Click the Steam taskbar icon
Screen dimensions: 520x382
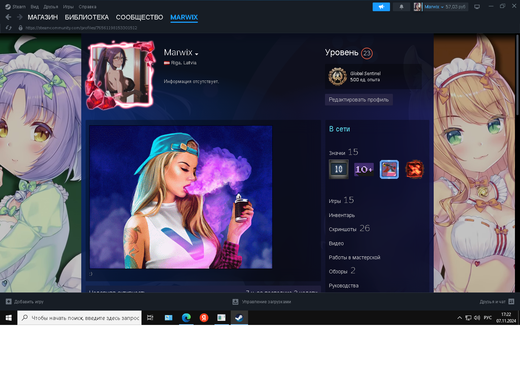[x=239, y=318]
